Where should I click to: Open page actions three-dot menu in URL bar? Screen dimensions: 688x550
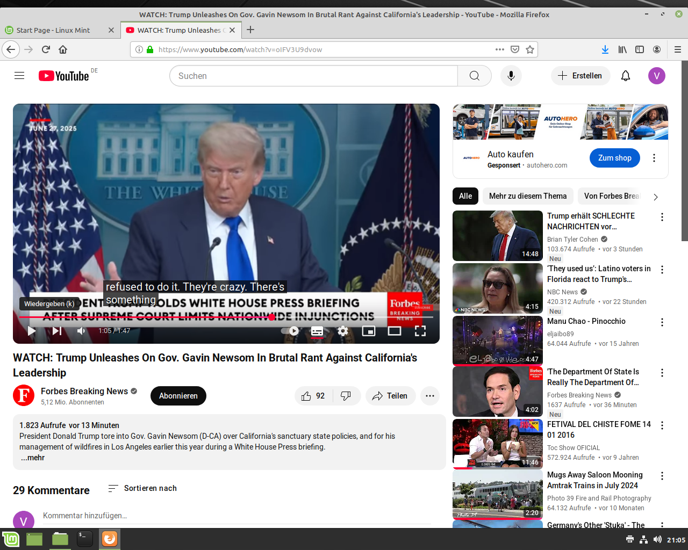pyautogui.click(x=500, y=49)
